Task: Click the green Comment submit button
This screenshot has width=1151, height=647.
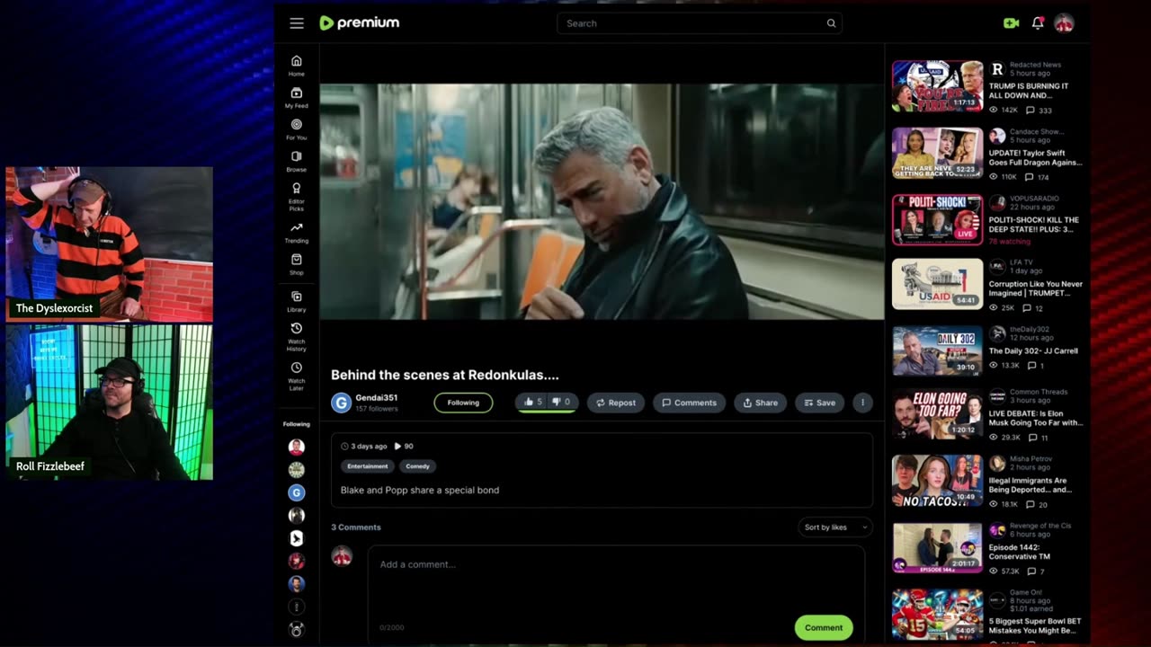Action: pyautogui.click(x=824, y=627)
